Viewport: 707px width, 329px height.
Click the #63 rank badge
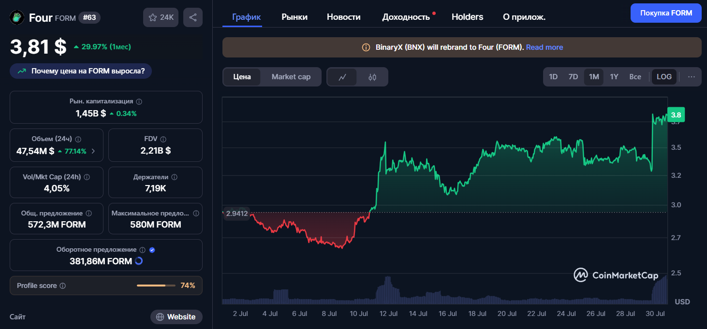(x=89, y=18)
